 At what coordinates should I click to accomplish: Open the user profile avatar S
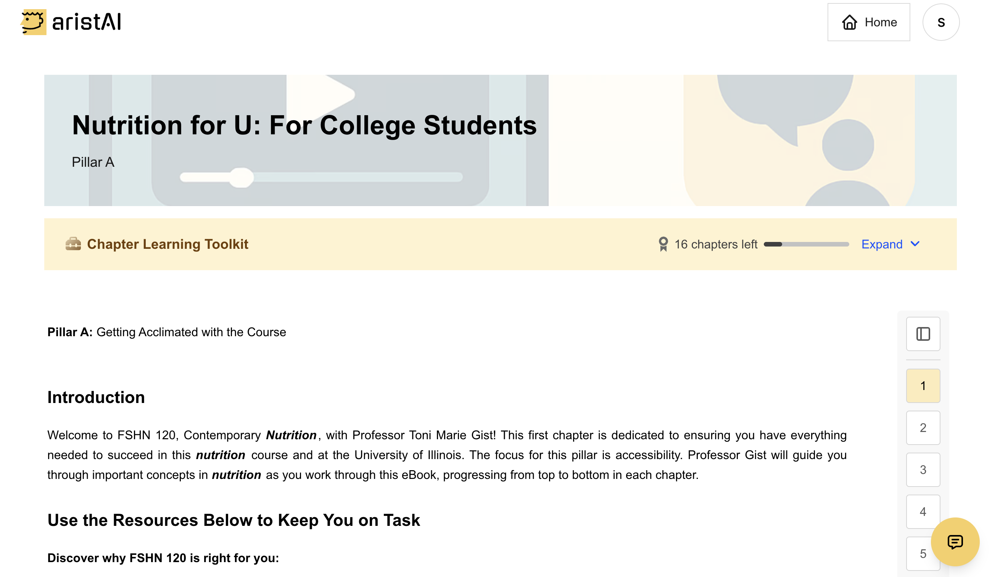[x=941, y=22]
